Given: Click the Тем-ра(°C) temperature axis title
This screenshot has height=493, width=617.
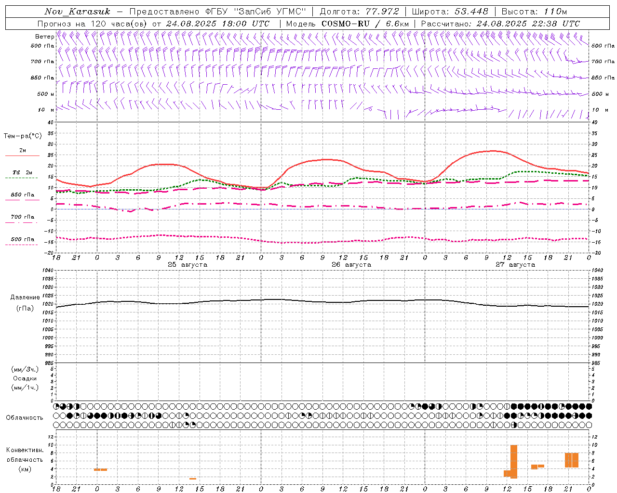Looking at the screenshot, I should pyautogui.click(x=23, y=136).
